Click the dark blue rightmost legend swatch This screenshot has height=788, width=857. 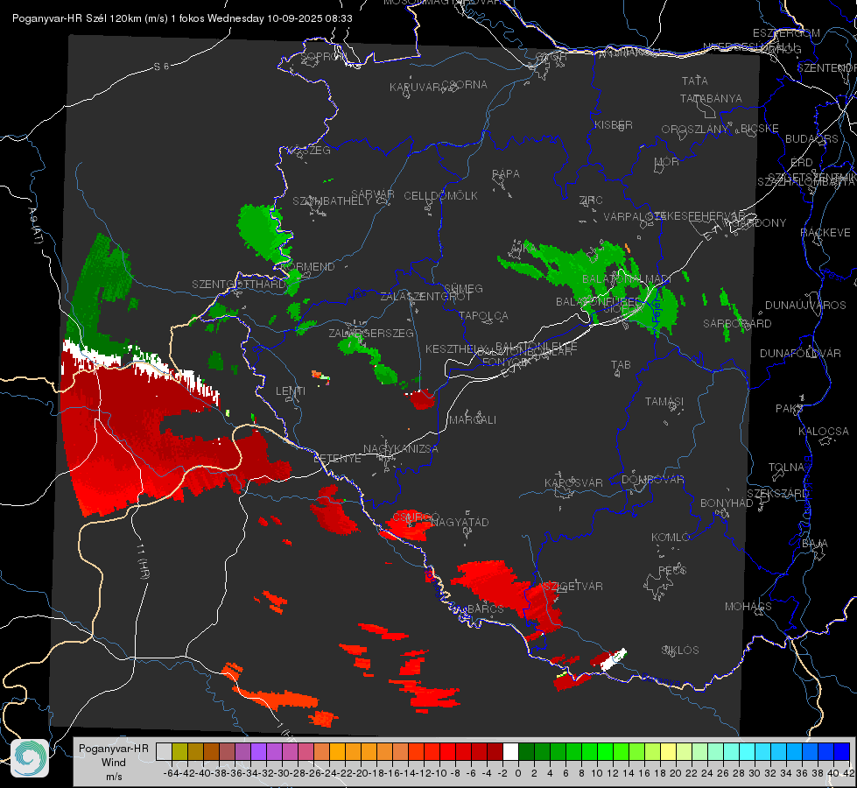point(842,751)
